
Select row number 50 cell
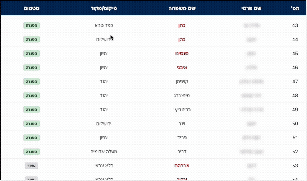pos(295,124)
